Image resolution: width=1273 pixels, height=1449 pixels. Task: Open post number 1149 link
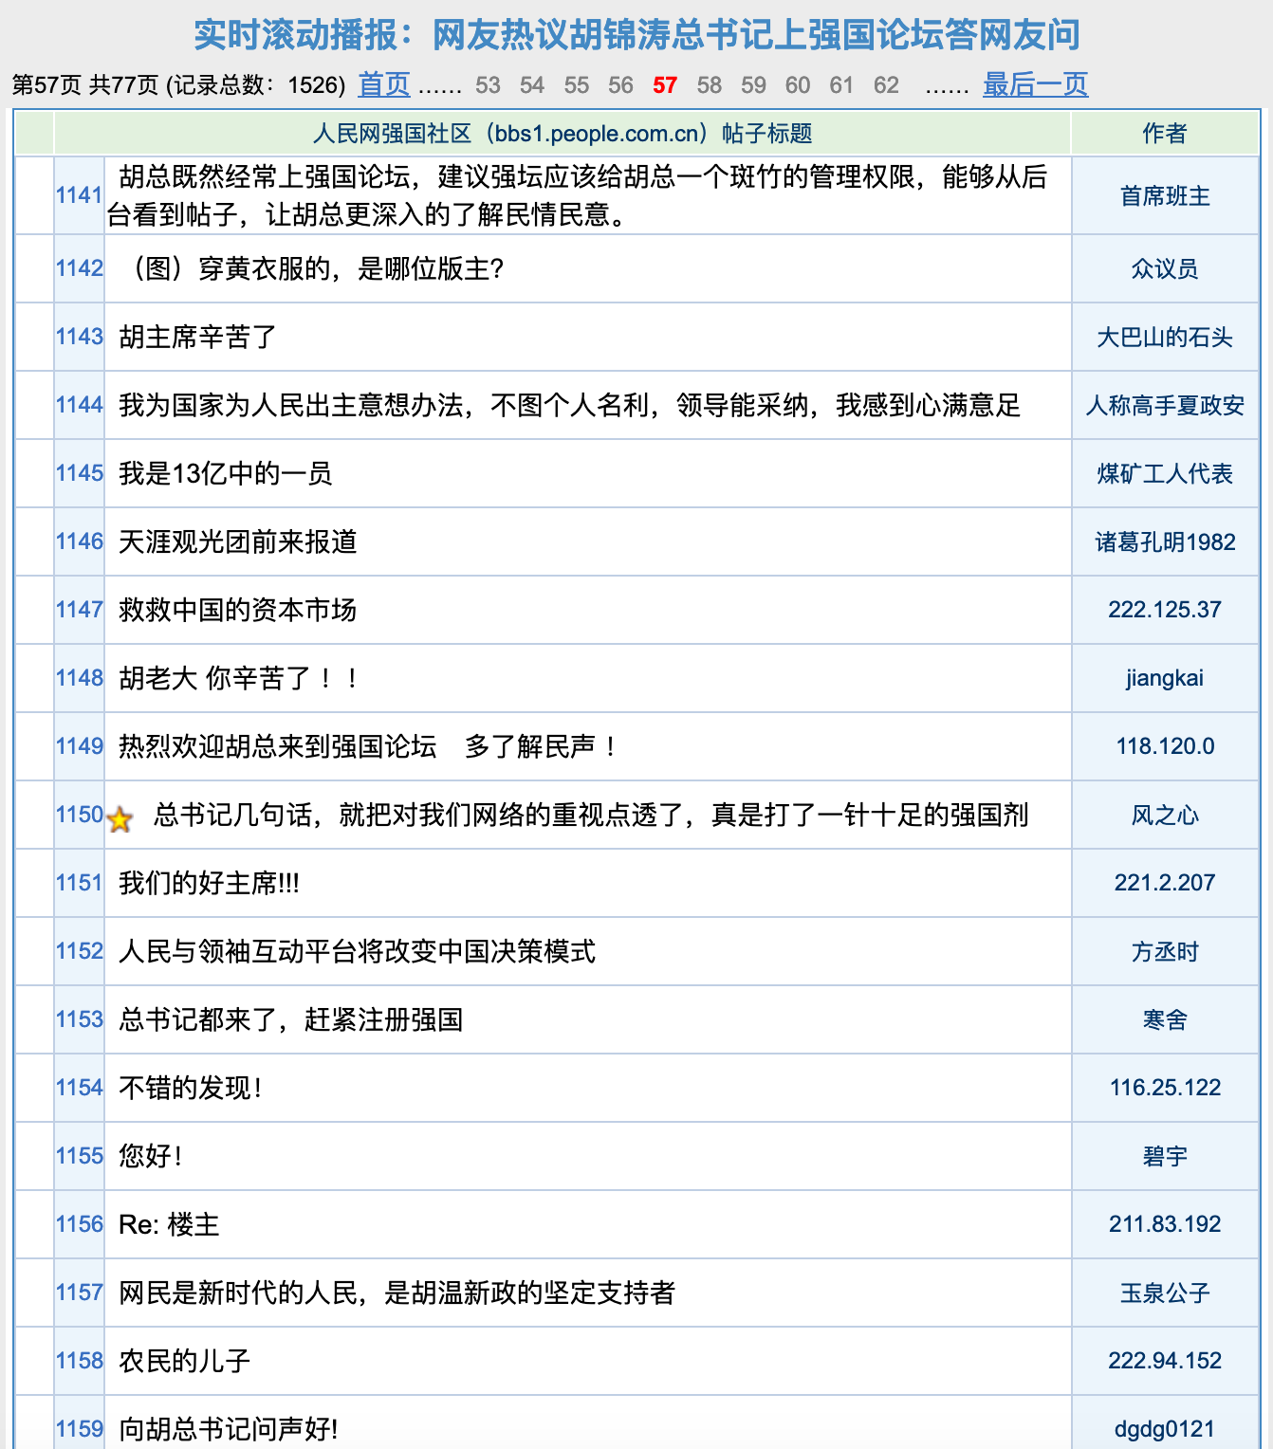79,746
